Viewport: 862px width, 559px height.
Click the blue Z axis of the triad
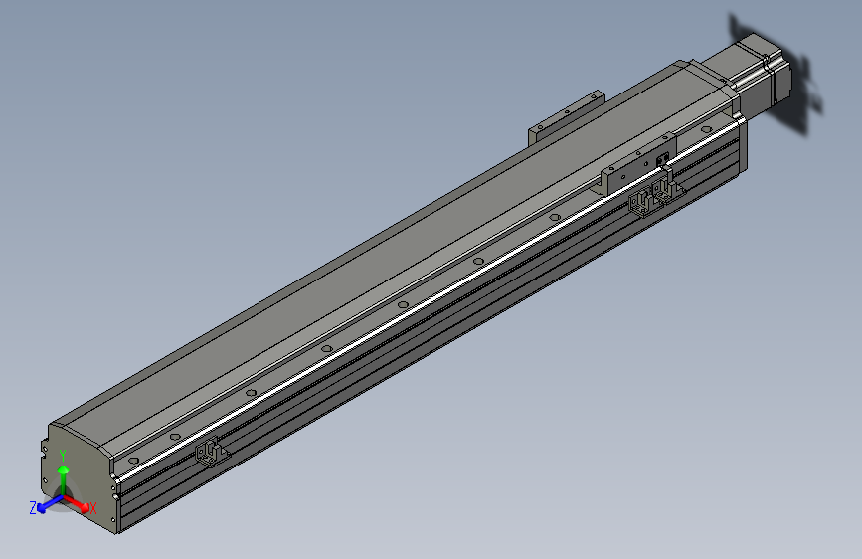pos(47,504)
